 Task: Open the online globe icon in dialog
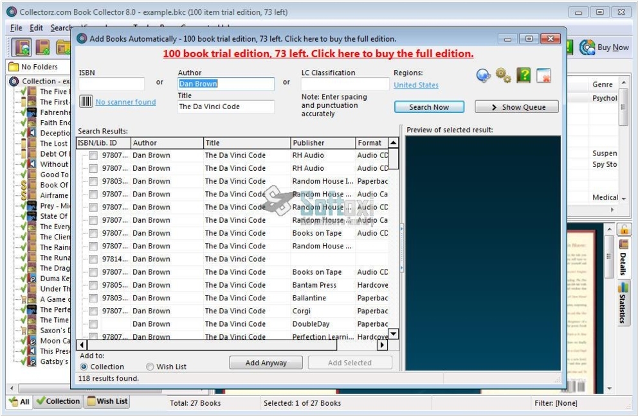tap(483, 76)
